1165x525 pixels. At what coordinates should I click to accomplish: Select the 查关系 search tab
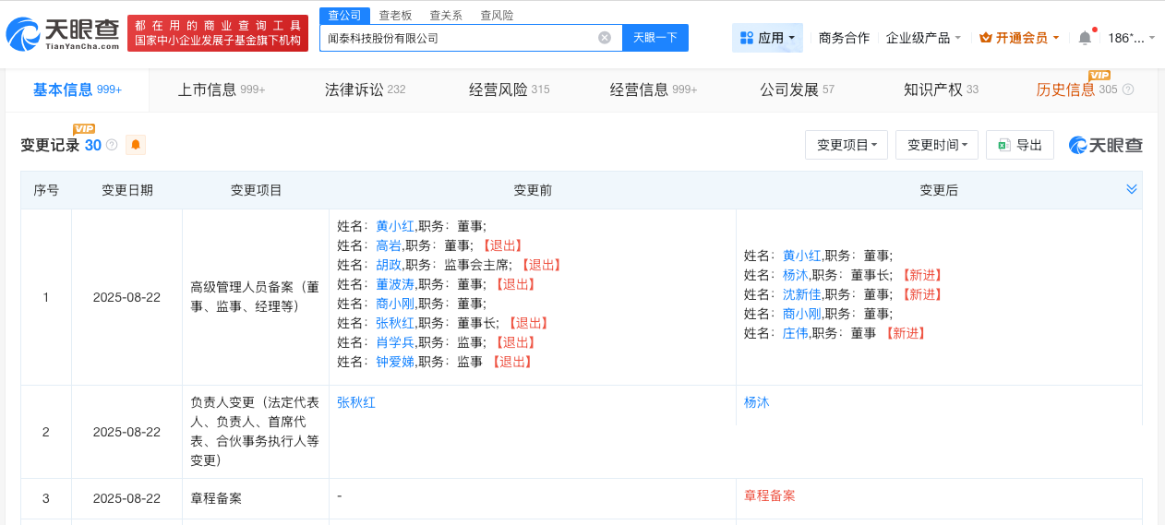point(446,15)
